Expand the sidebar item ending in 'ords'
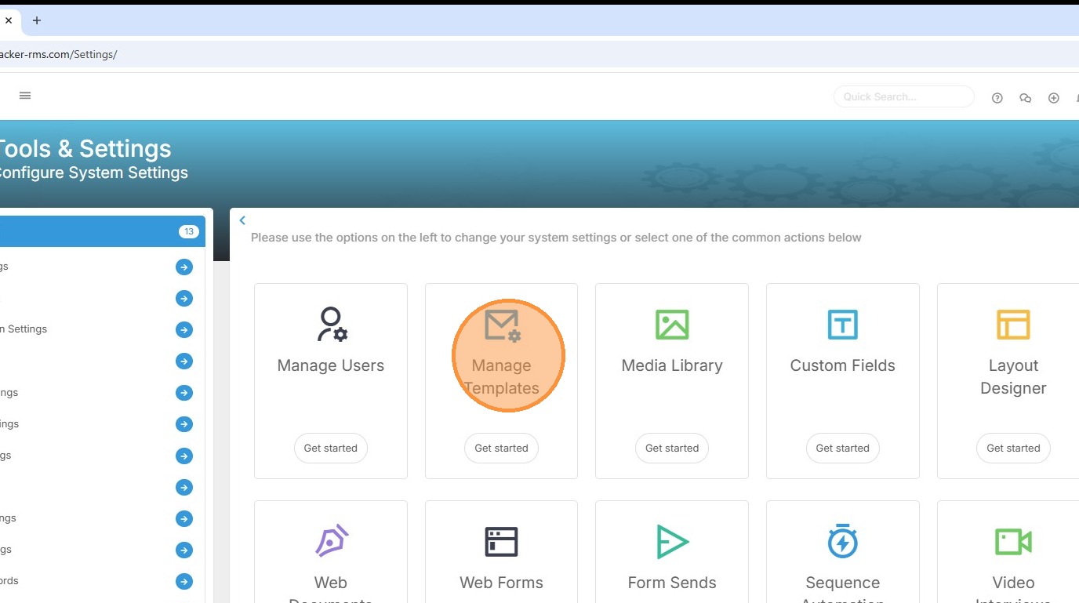This screenshot has height=603, width=1079. tap(184, 581)
